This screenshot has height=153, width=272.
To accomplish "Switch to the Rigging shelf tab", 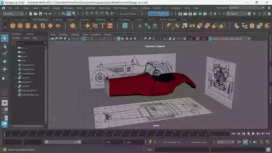I will (x=71, y=20).
